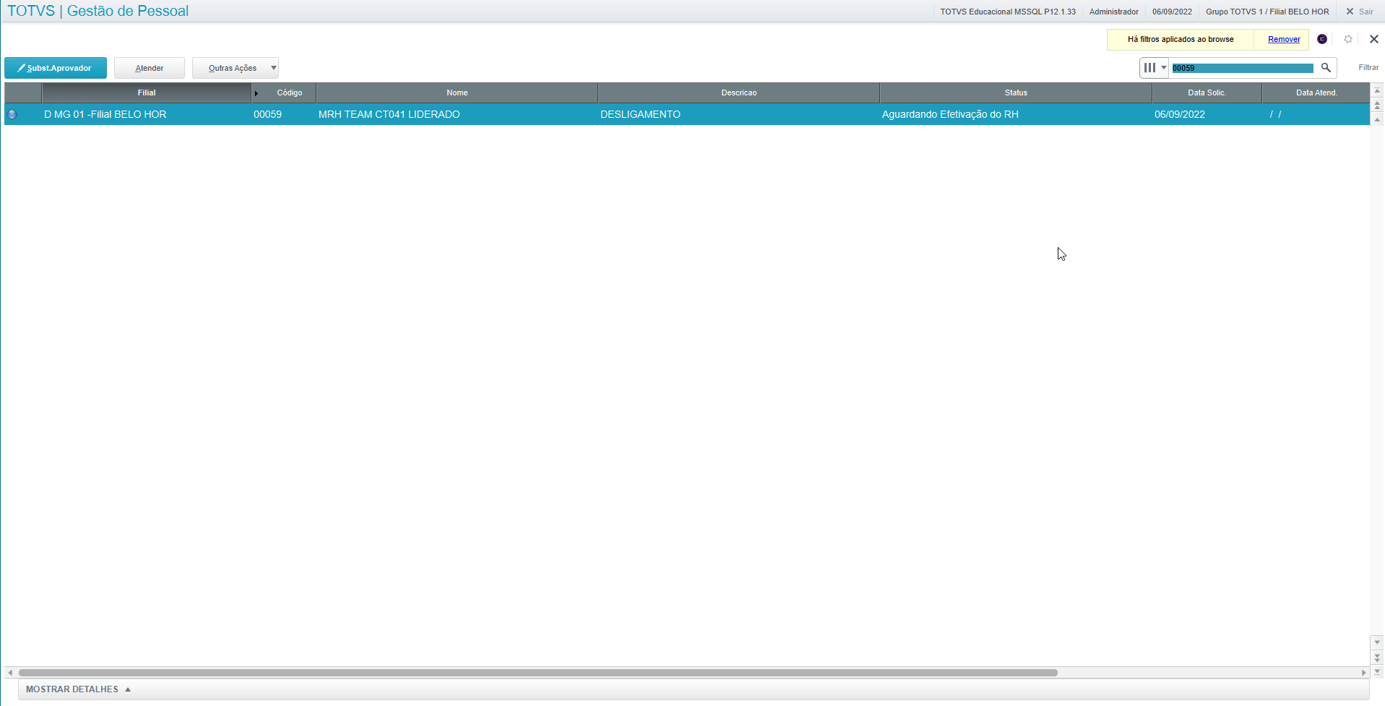Image resolution: width=1385 pixels, height=706 pixels.
Task: Click the single down arrow scroll button
Action: point(1377,642)
